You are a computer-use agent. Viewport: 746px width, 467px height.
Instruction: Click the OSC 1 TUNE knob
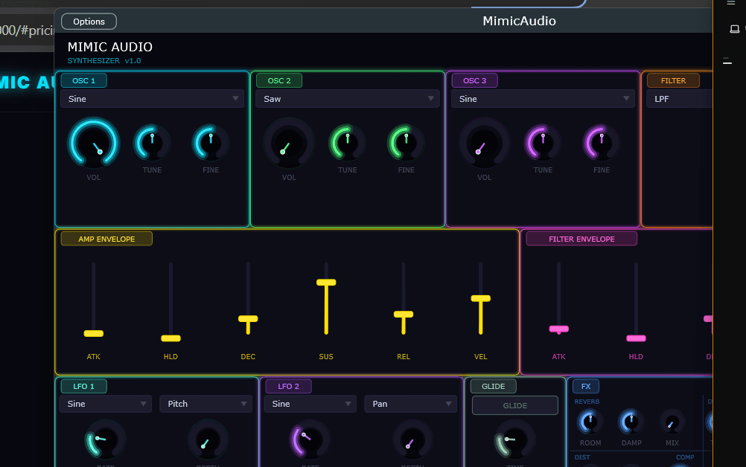(x=152, y=143)
